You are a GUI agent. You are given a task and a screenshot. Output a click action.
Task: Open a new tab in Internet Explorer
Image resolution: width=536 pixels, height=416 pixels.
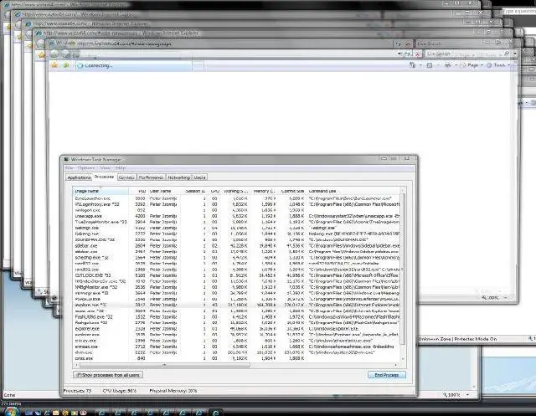198,65
